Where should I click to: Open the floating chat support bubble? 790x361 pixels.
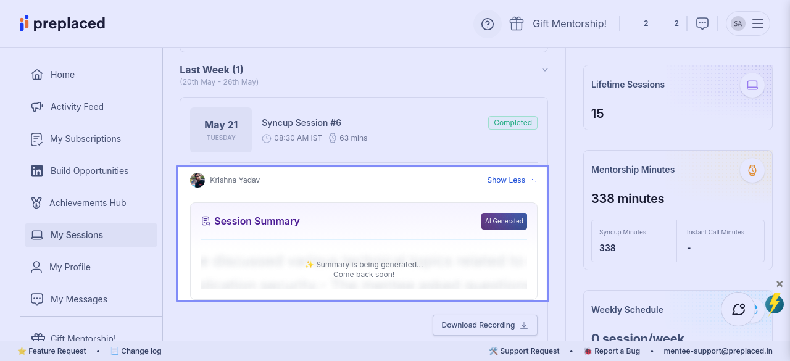click(x=738, y=309)
